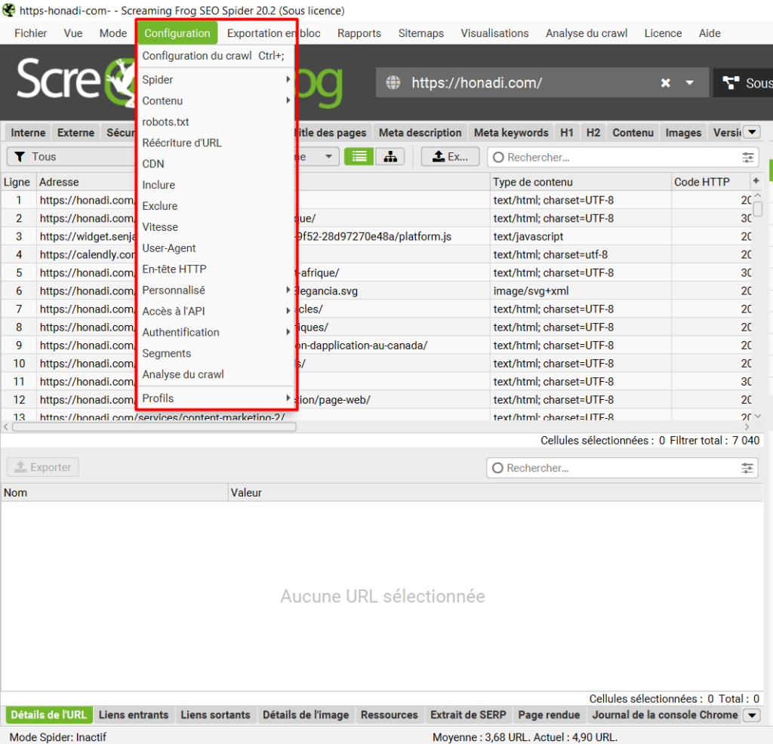Click the Ex... export button

(450, 157)
